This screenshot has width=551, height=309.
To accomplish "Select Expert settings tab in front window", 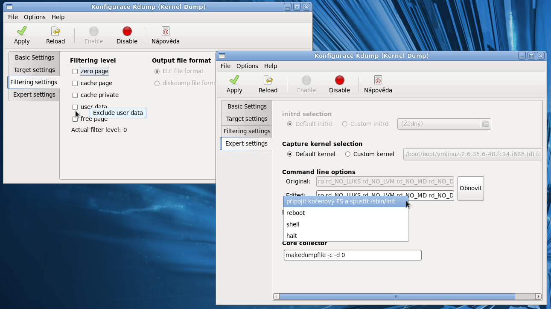I will tap(246, 143).
